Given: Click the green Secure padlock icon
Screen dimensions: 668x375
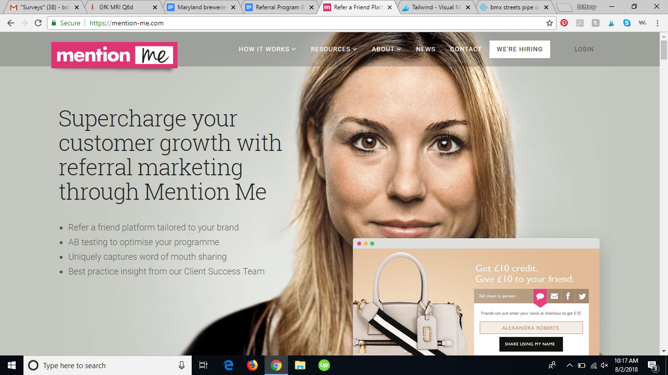Looking at the screenshot, I should (54, 23).
